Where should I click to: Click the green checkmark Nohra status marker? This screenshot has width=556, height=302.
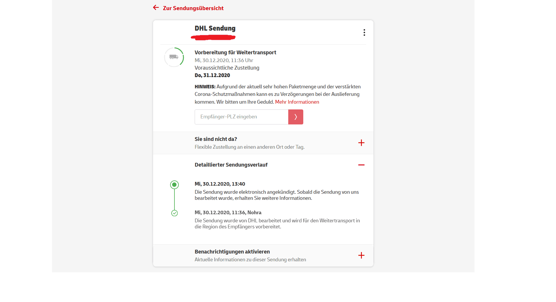[x=174, y=213]
